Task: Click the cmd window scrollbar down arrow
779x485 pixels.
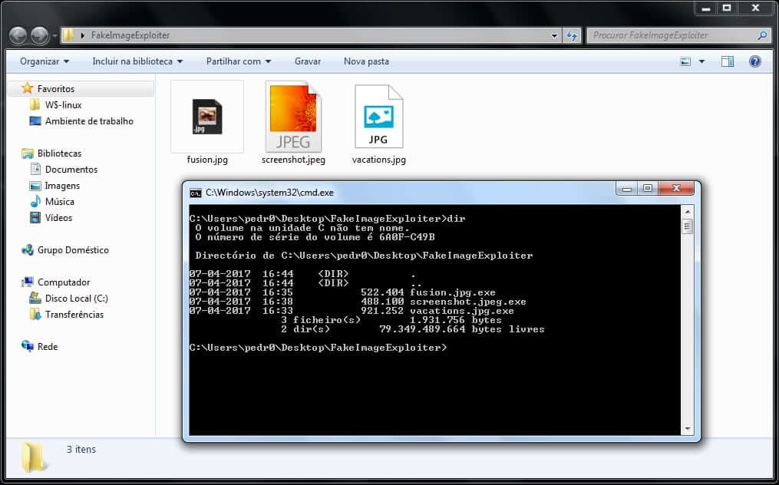Action: tap(688, 429)
